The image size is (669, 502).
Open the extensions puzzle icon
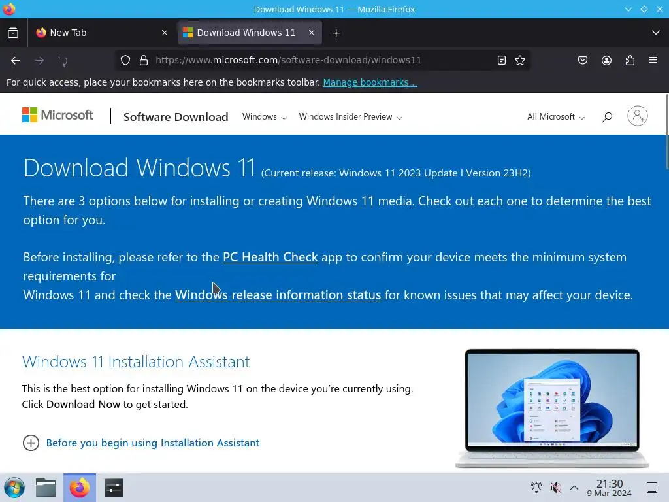coord(630,60)
